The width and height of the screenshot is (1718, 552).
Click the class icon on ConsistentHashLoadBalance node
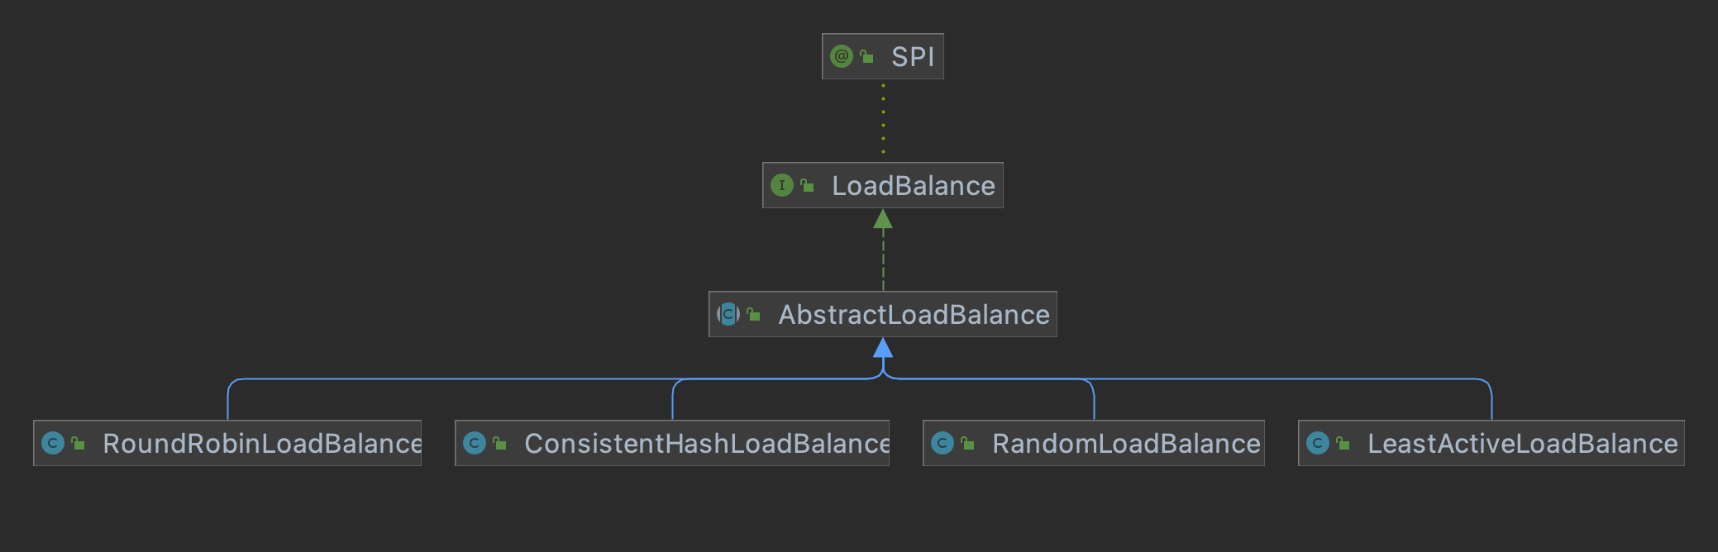tap(475, 443)
